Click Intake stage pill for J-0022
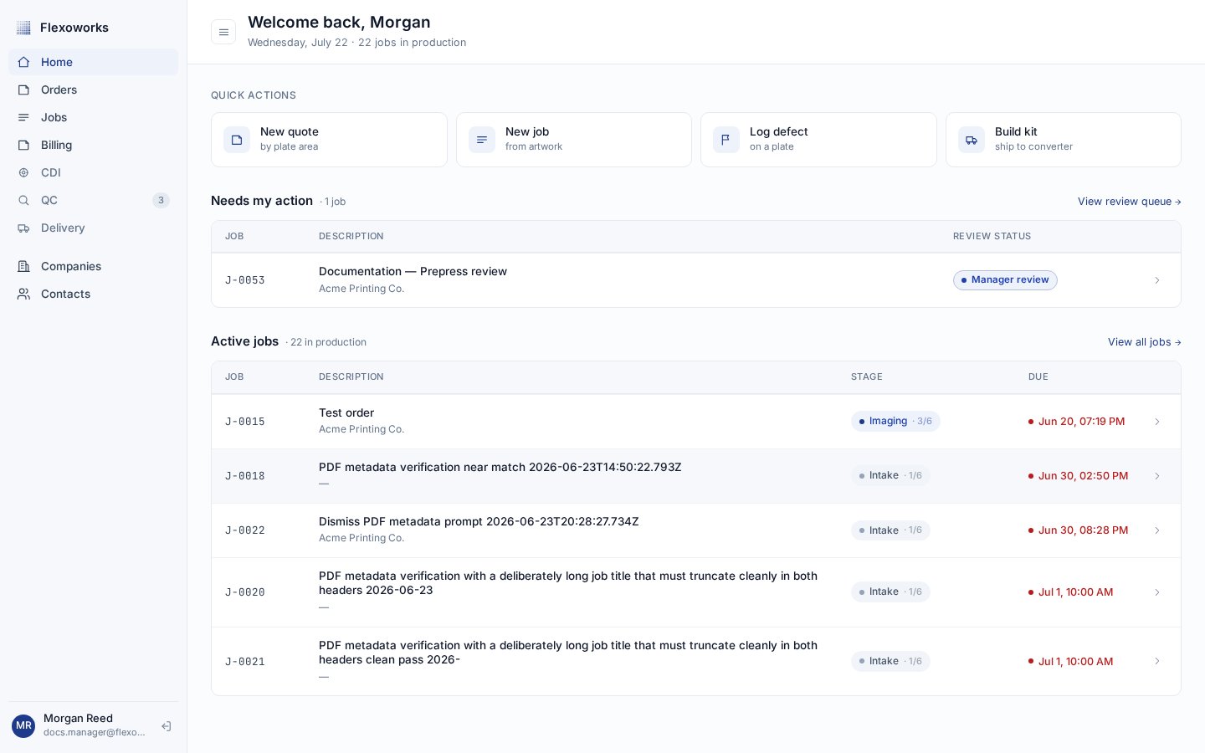This screenshot has height=753, width=1205. [x=890, y=530]
